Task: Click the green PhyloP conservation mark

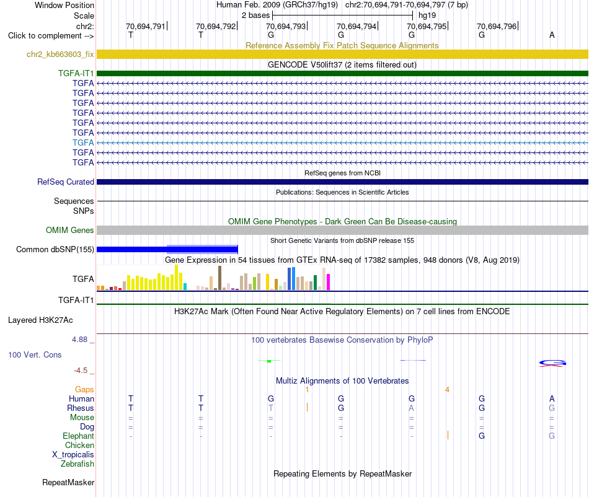Action: tap(269, 361)
